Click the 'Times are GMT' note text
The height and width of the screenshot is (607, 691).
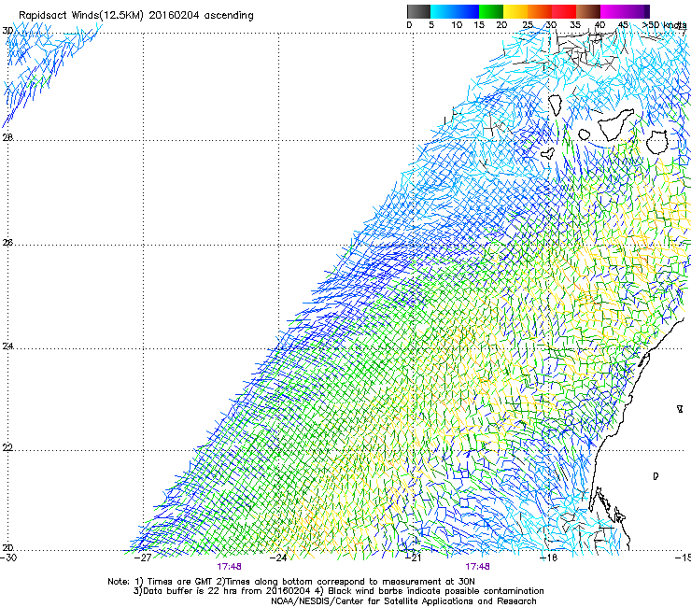[x=180, y=582]
